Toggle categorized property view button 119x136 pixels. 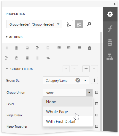79,24
